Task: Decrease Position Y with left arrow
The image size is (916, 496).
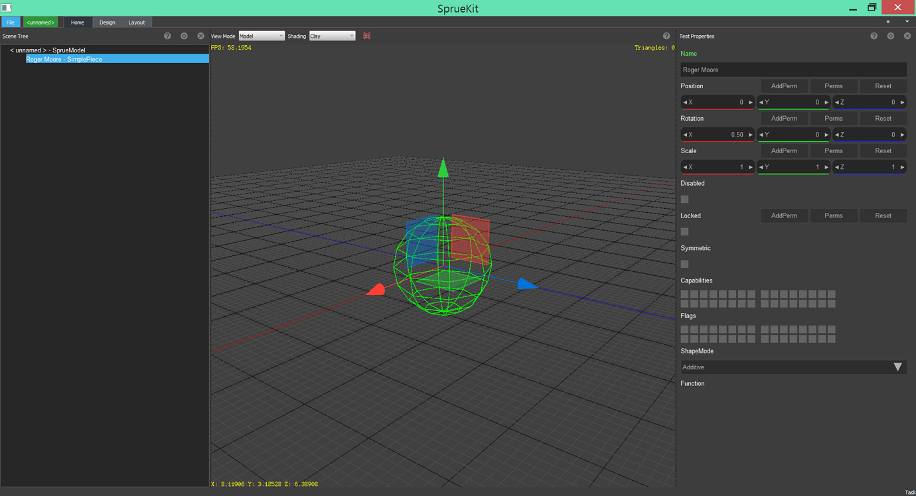Action: (x=761, y=102)
